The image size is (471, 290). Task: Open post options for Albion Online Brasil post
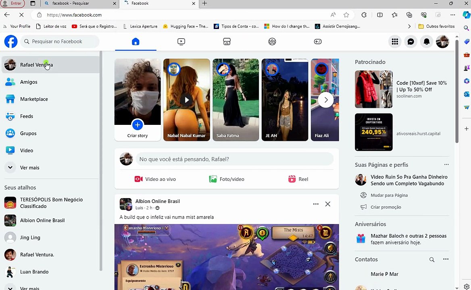[316, 204]
